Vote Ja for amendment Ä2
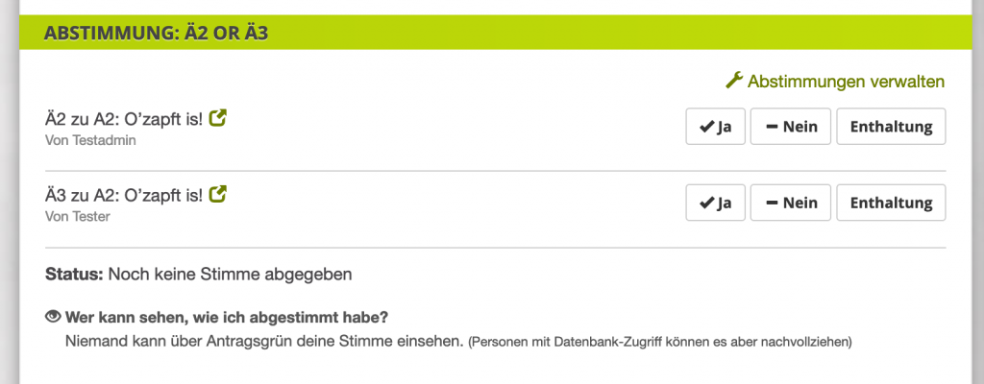 715,127
